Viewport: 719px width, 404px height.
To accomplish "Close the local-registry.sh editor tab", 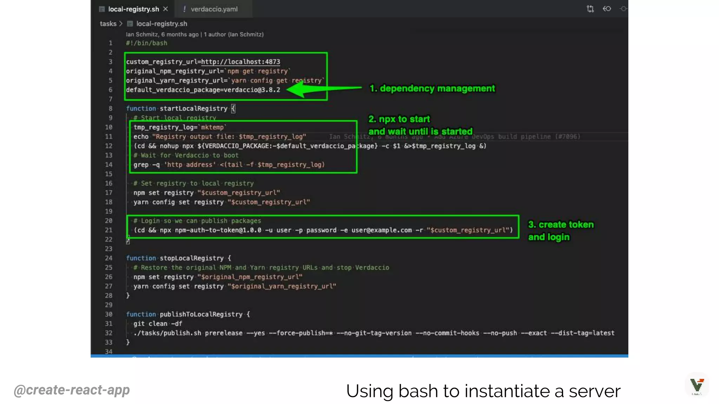I will coord(165,9).
